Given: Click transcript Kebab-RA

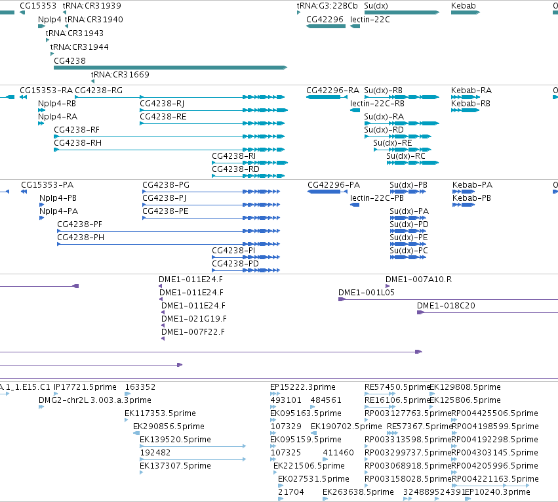Looking at the screenshot, I should tap(471, 91).
